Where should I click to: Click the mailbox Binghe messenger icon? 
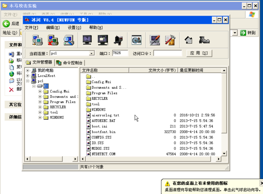tap(118, 40)
